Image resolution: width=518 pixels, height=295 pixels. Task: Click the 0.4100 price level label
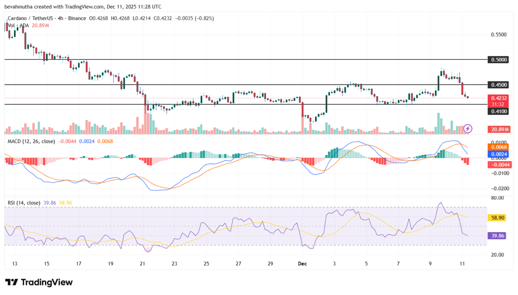pyautogui.click(x=497, y=112)
